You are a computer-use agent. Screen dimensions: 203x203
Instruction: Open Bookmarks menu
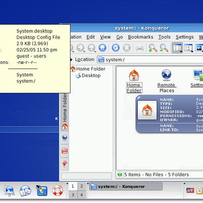pyautogui.click(x=141, y=37)
